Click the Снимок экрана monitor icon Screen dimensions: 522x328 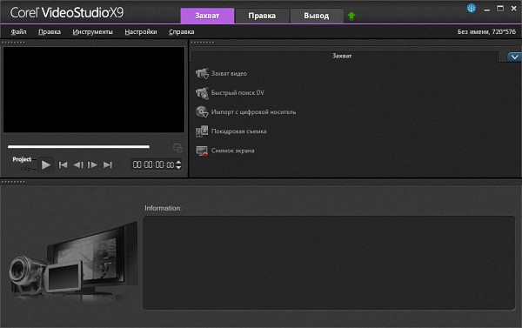click(x=202, y=151)
